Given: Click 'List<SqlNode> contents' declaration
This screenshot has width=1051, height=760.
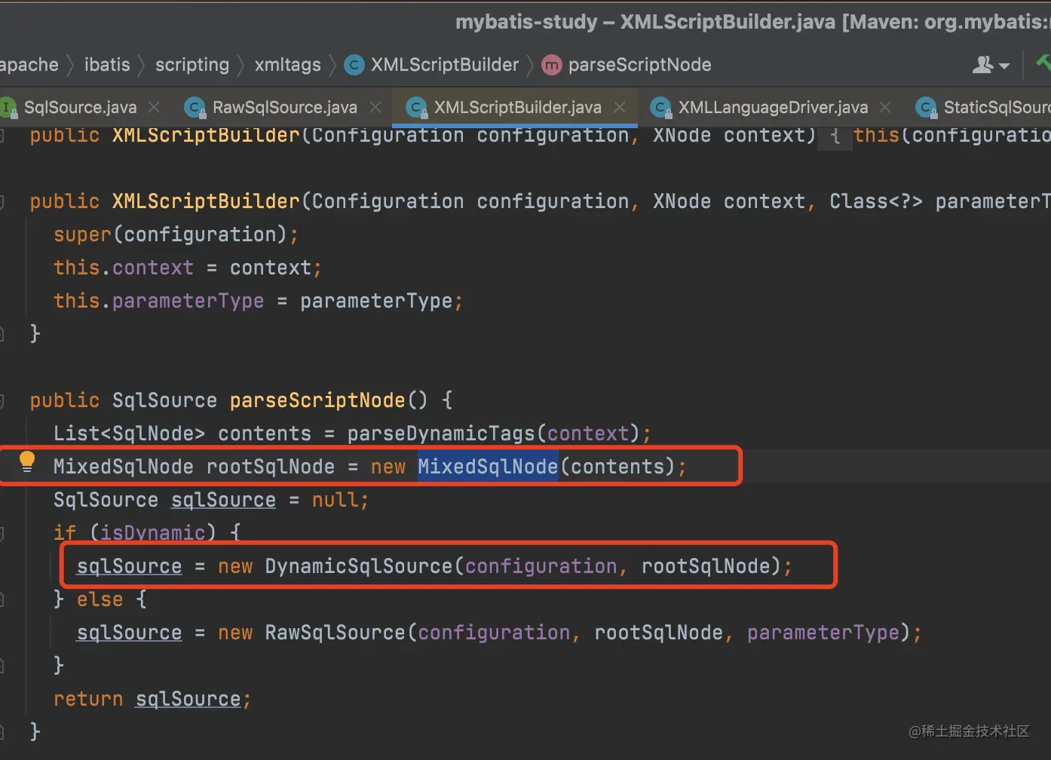Looking at the screenshot, I should pos(182,434).
